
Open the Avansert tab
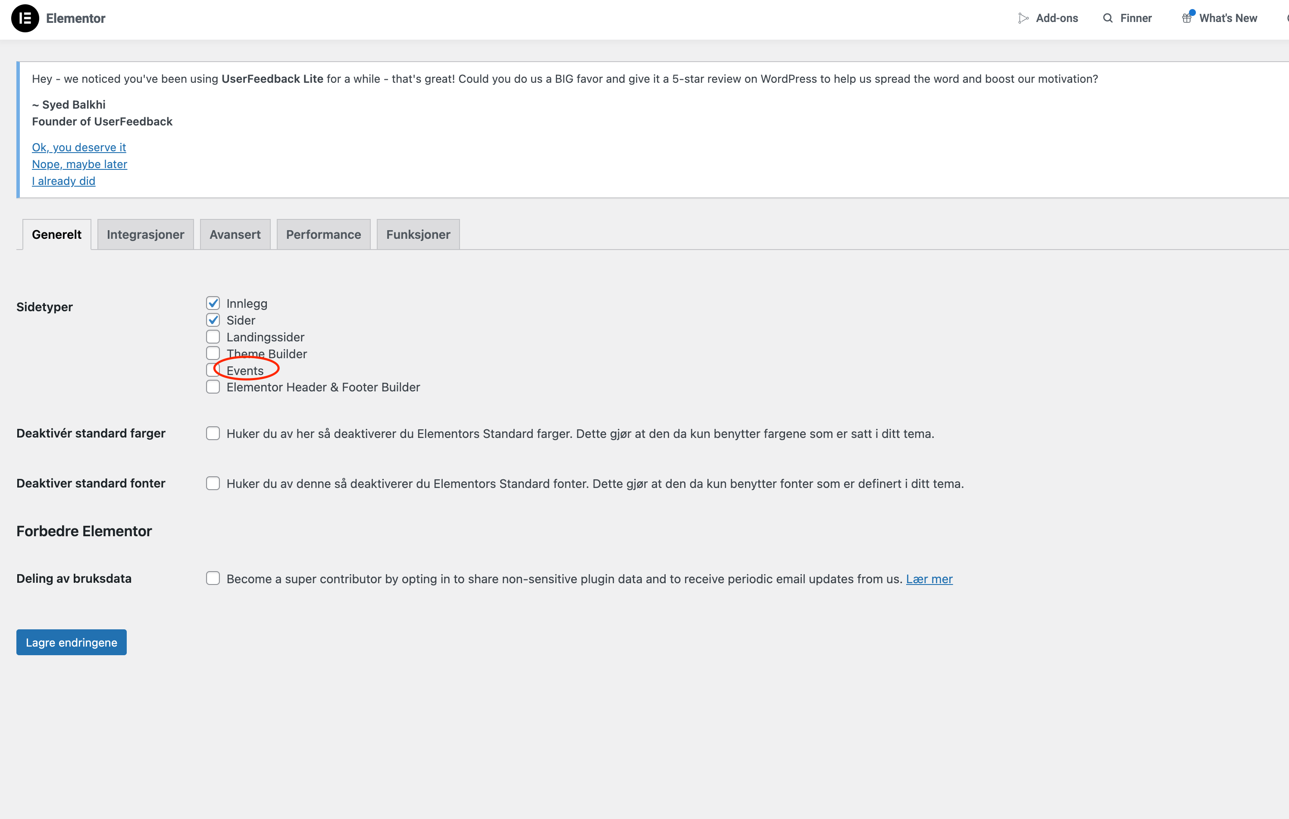(x=235, y=234)
